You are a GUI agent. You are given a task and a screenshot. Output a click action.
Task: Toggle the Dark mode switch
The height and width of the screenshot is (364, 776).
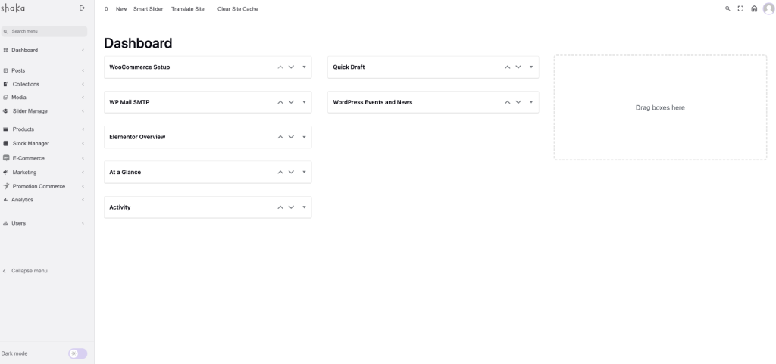(x=77, y=353)
